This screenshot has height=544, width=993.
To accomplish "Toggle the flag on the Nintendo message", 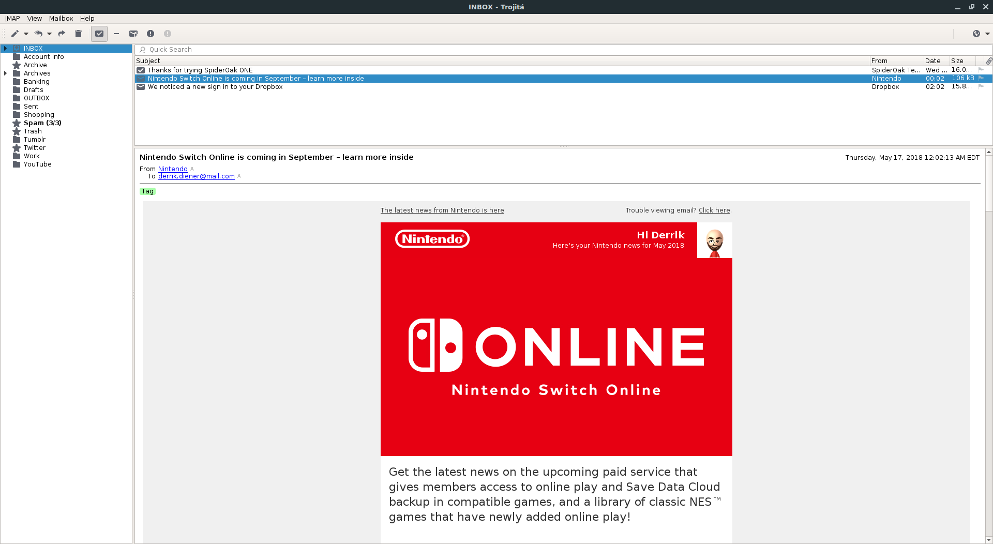I will pos(981,78).
